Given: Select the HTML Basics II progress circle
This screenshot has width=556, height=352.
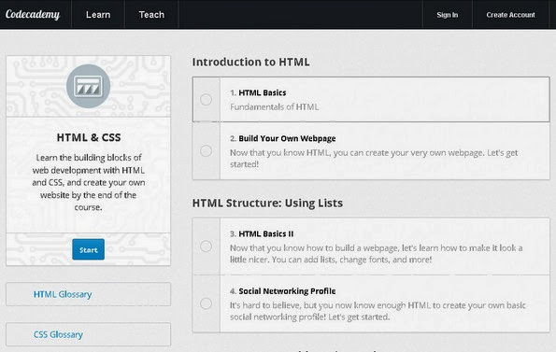Looking at the screenshot, I should (x=206, y=246).
